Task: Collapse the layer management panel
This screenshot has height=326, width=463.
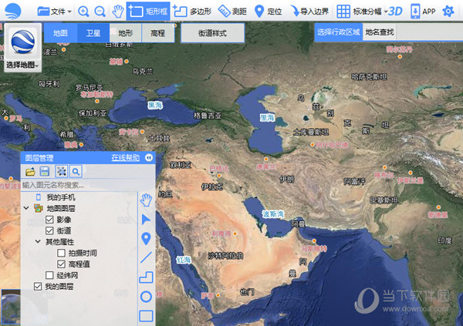Action: pyautogui.click(x=149, y=157)
